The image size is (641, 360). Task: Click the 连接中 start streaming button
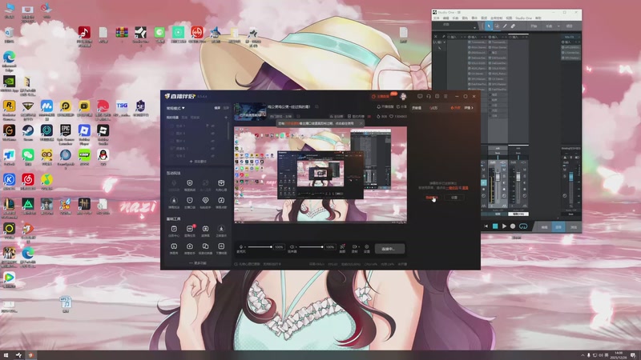pyautogui.click(x=388, y=249)
